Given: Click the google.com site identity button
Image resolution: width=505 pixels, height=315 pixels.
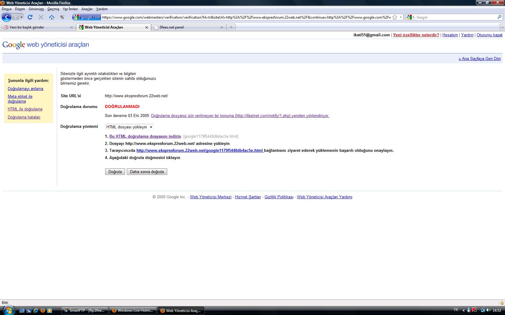Looking at the screenshot, I should (x=87, y=17).
